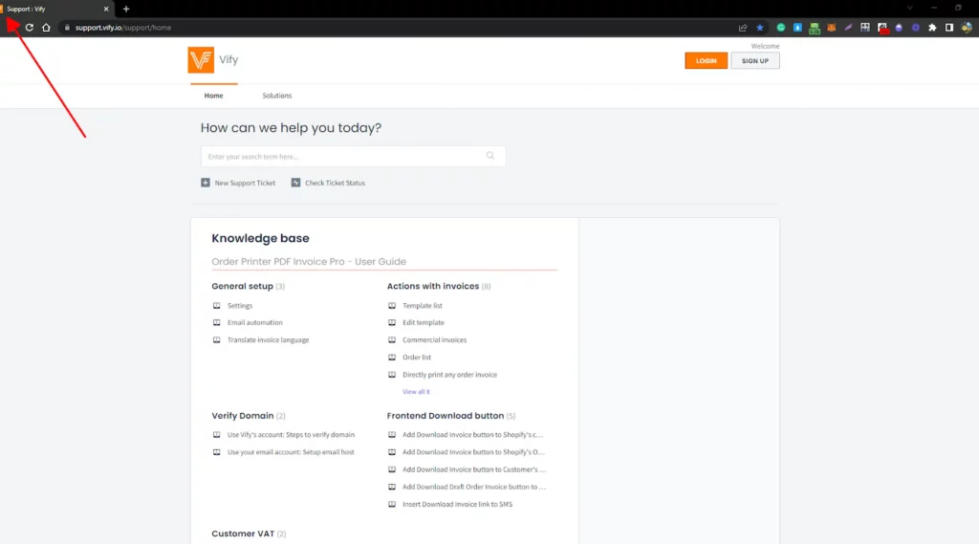Open the tab search chevron
This screenshot has width=979, height=544.
coord(909,8)
